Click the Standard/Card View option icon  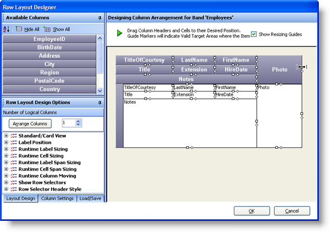13,136
